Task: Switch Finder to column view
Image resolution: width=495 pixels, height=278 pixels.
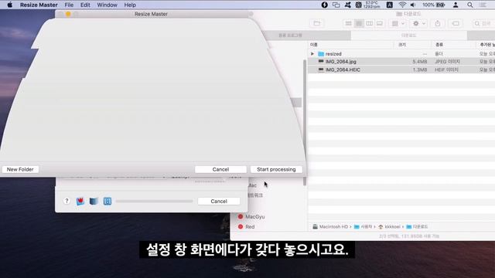Action: pyautogui.click(x=370, y=23)
